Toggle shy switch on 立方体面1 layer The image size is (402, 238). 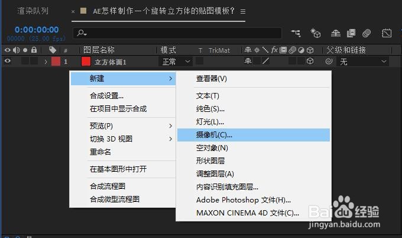[248, 61]
